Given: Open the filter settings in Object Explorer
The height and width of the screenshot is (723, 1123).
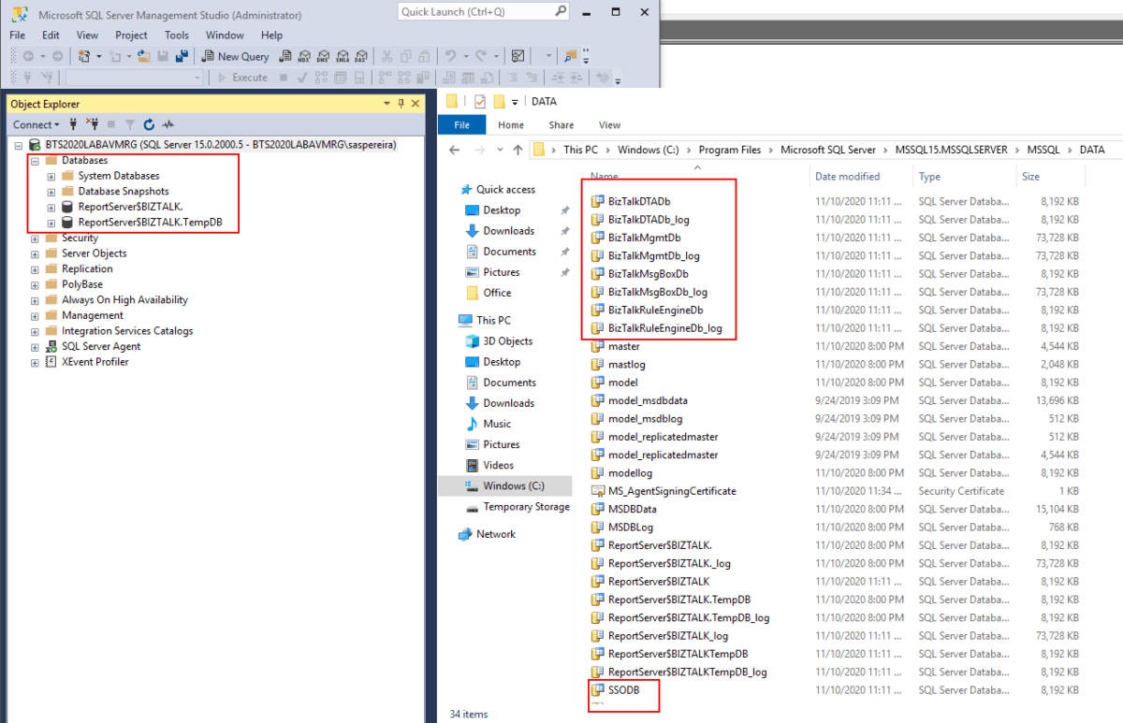Looking at the screenshot, I should (130, 124).
